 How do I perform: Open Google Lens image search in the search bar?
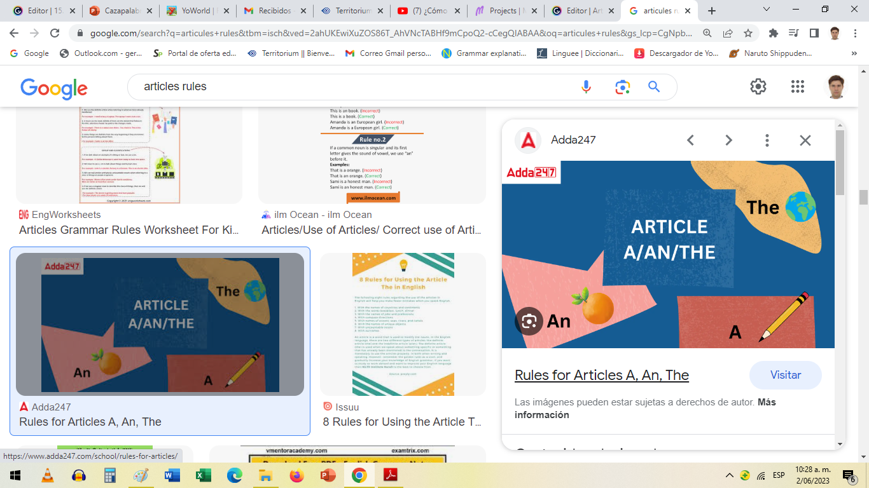622,86
